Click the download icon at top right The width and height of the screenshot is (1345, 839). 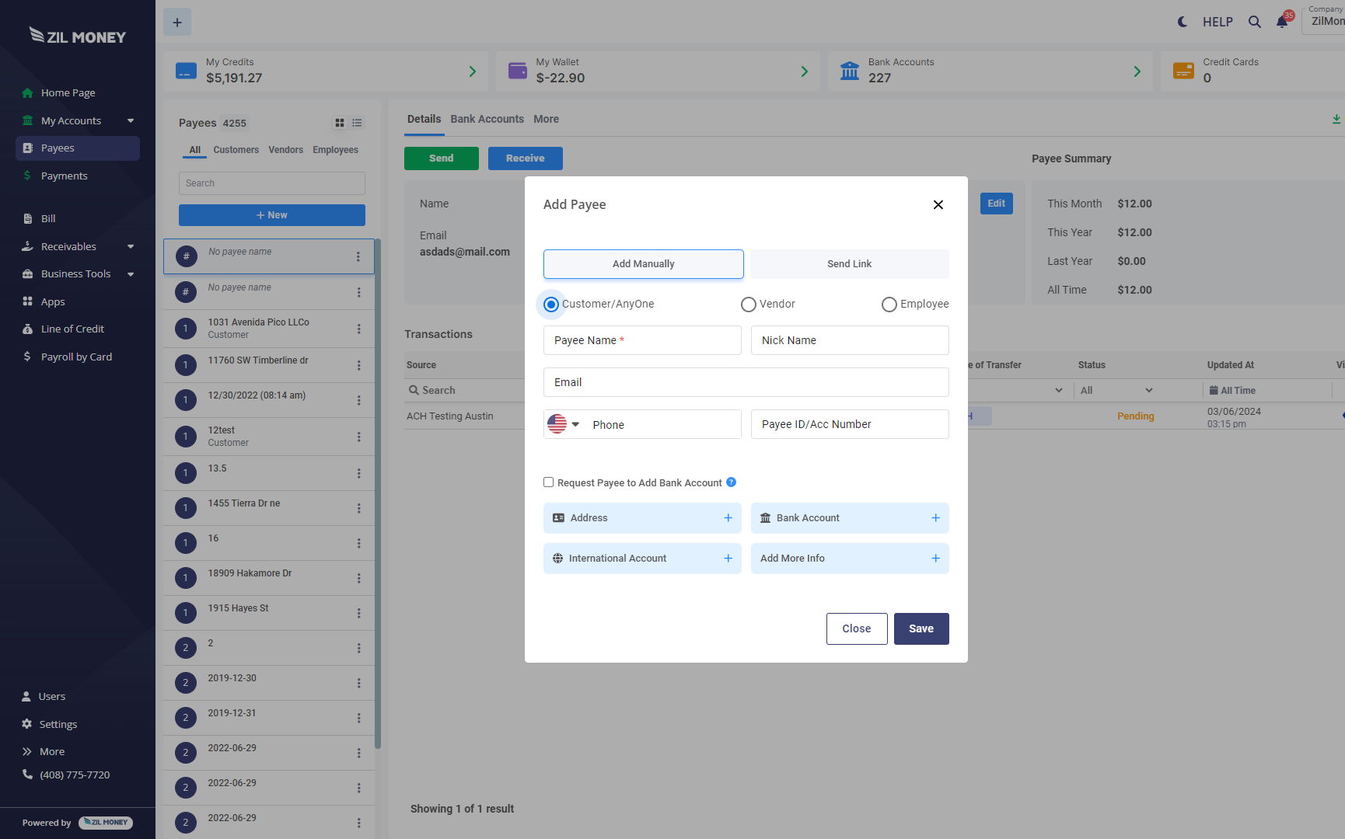click(x=1336, y=119)
